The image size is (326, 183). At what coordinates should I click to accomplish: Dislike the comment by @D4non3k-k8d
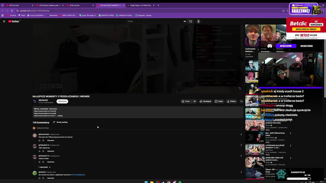pos(43,140)
